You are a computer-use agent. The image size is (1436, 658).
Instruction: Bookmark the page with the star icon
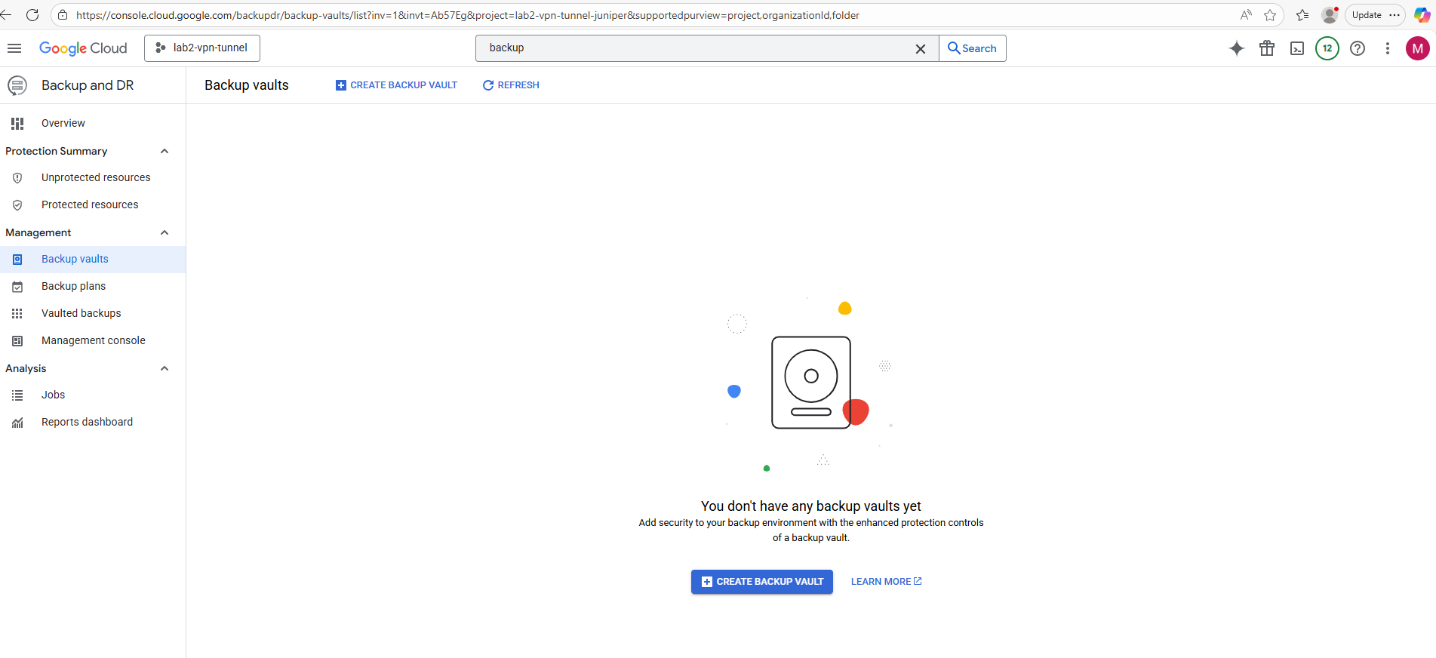tap(1270, 15)
